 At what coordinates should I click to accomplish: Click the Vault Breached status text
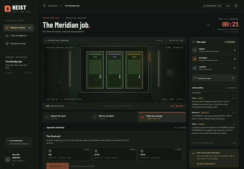[x=176, y=106]
